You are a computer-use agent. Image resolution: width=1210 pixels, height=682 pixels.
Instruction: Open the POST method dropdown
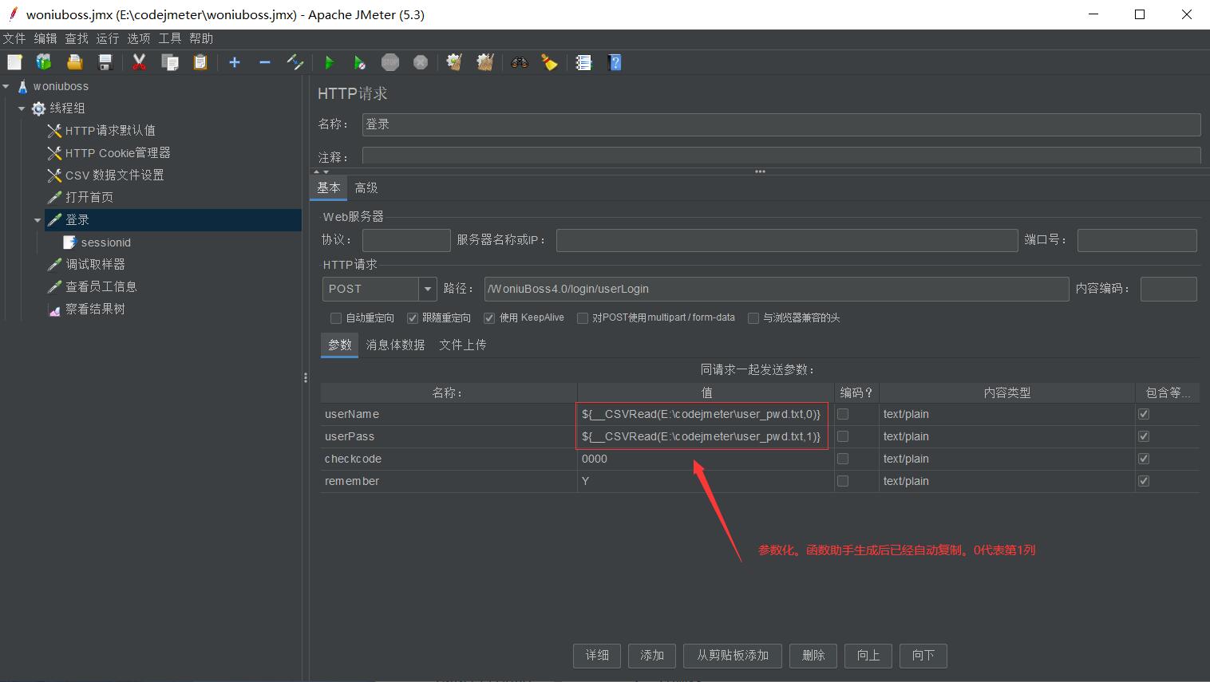pyautogui.click(x=428, y=289)
